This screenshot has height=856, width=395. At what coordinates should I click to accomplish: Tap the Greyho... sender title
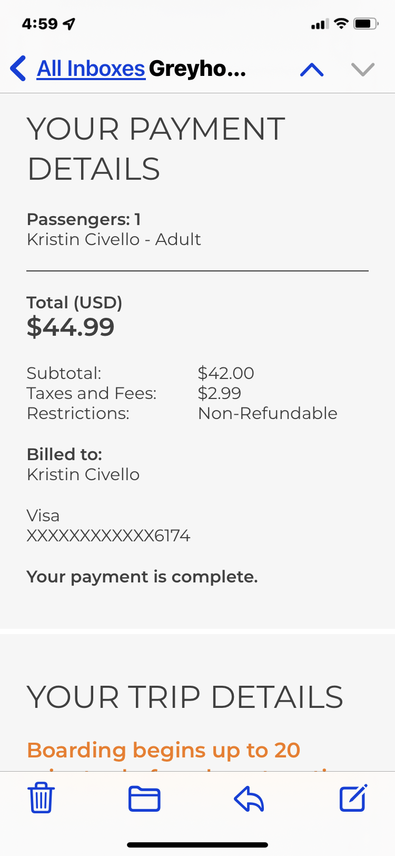point(197,69)
